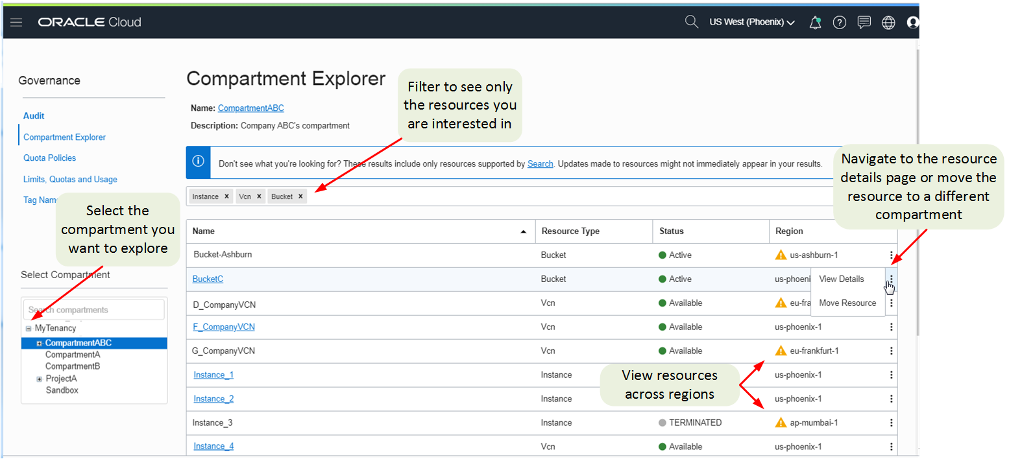Open the announcements bell icon
The image size is (1009, 459).
pos(815,22)
